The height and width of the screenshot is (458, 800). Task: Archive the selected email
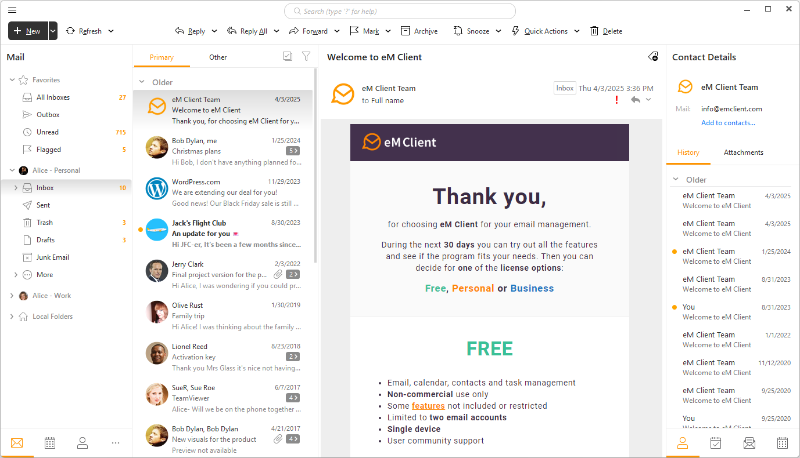[419, 31]
